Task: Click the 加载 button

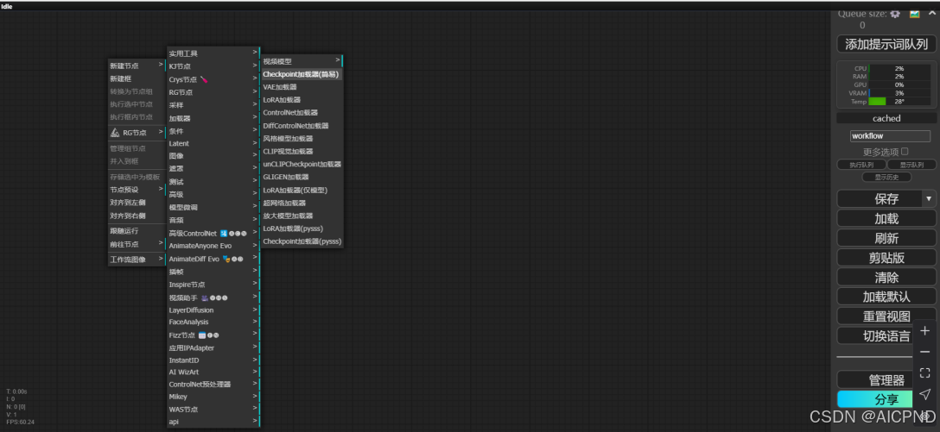Action: 886,218
